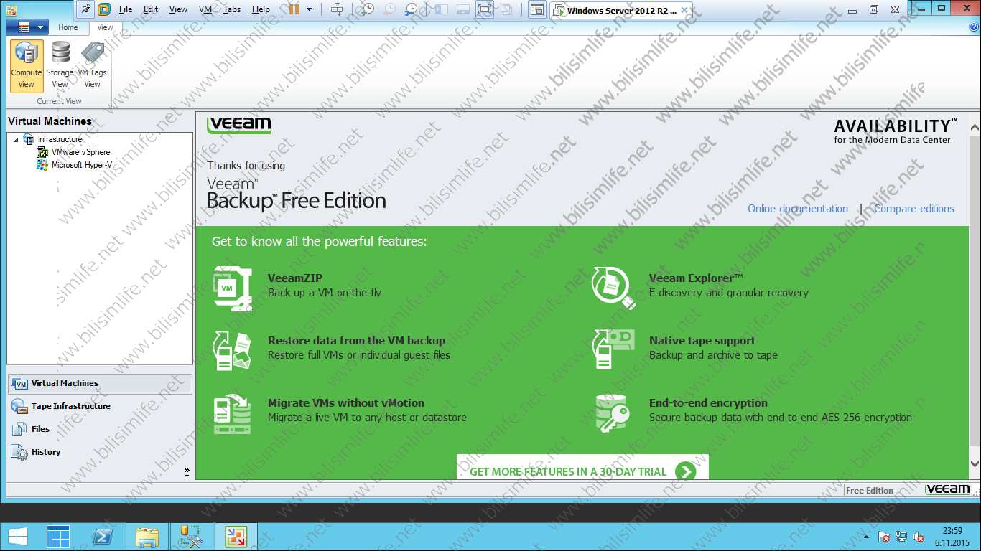Click the send Ctrl+Alt+Del toolbar icon
Viewport: 981px width, 551px height.
pos(337,9)
